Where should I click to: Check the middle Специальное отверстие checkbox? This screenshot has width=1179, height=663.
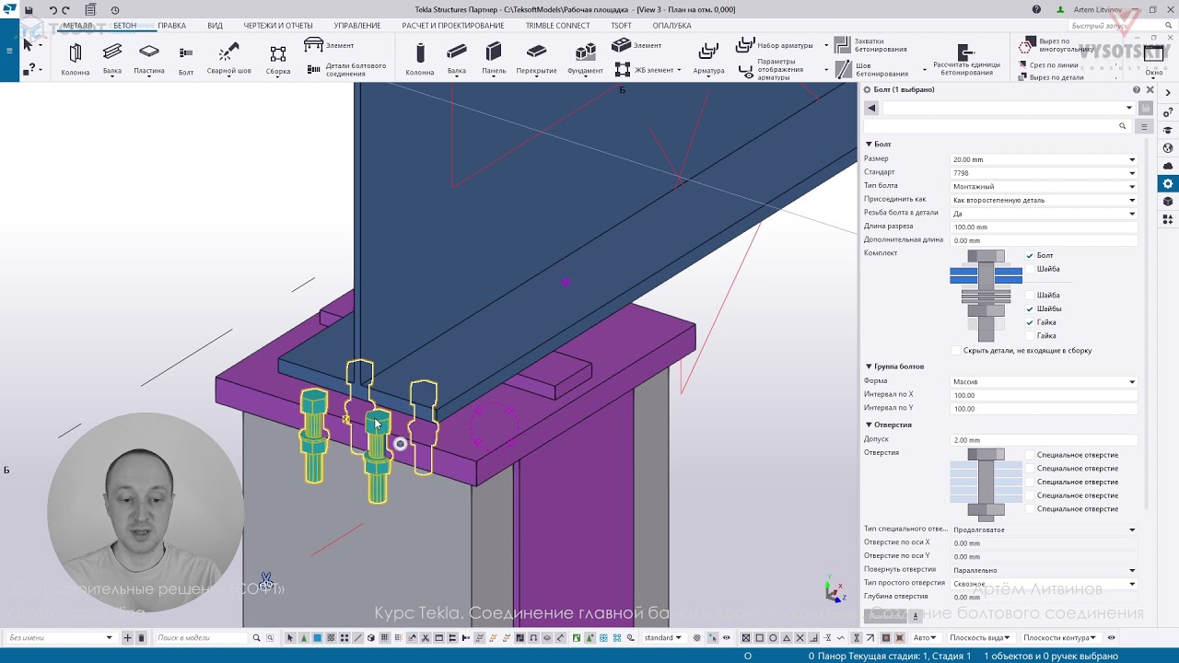pos(1030,482)
